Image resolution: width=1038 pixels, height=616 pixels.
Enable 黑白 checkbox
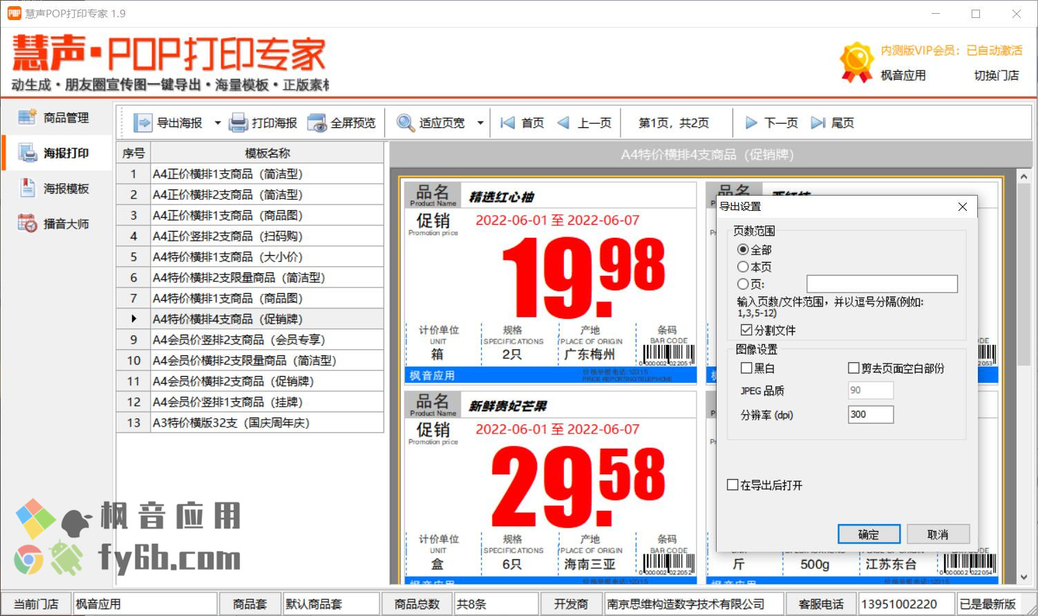coord(746,368)
